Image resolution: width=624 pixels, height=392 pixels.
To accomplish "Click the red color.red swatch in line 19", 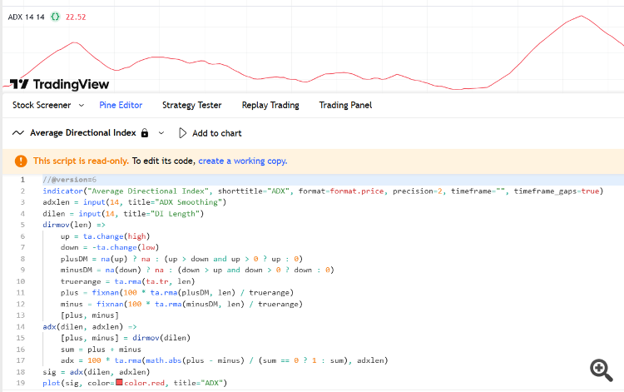I will [x=119, y=383].
